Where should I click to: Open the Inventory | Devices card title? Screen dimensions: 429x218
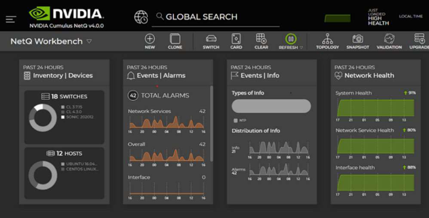(63, 76)
